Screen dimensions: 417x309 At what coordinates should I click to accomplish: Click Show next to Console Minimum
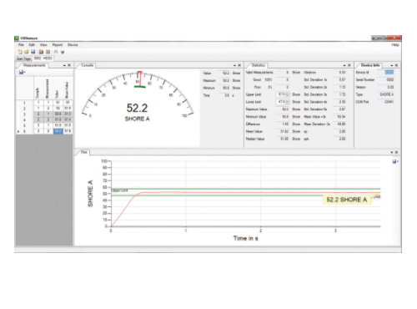(236, 88)
